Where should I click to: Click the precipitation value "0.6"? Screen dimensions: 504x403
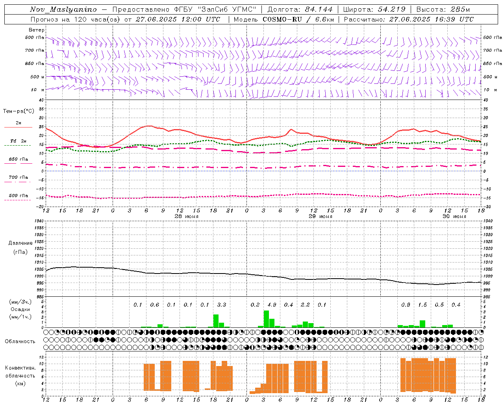pos(155,305)
